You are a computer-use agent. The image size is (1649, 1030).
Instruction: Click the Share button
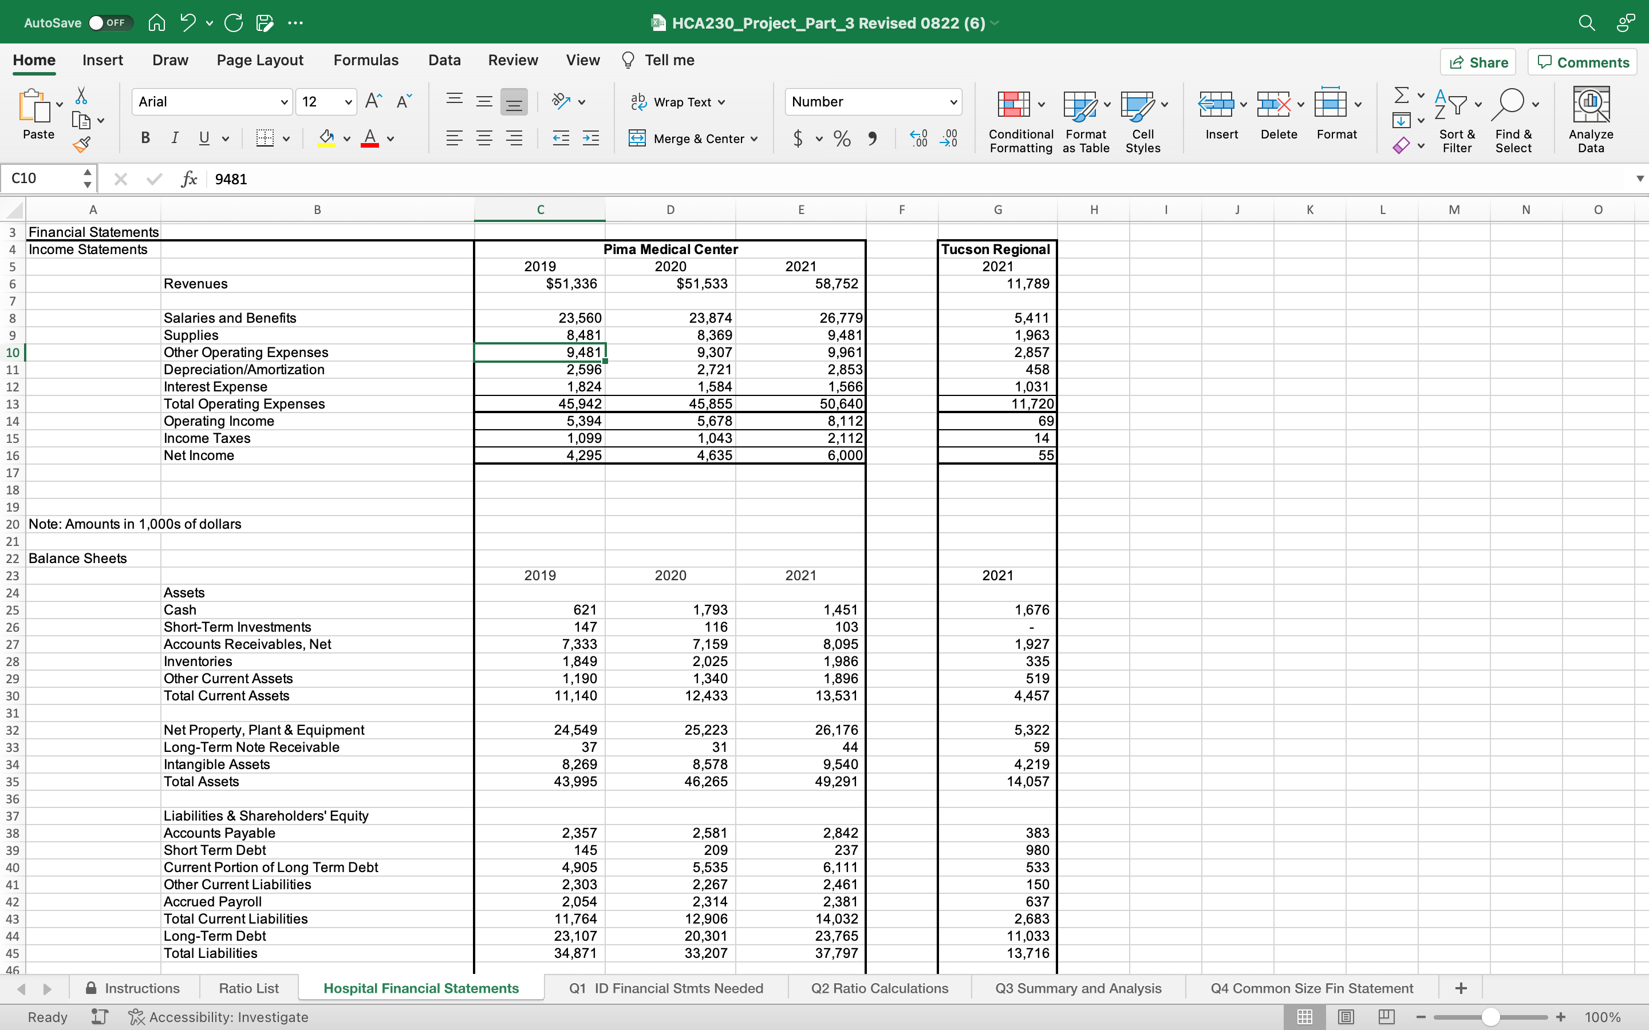coord(1478,62)
